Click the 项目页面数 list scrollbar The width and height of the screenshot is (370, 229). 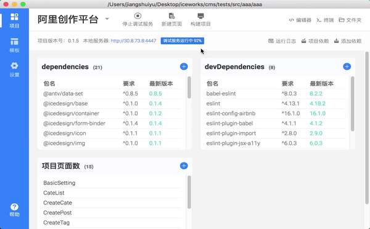[x=189, y=192]
